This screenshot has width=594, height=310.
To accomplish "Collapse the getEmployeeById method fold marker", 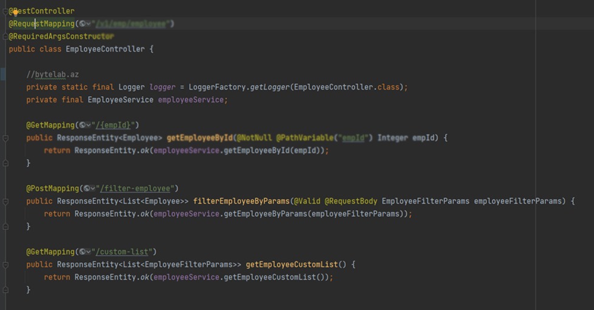I will click(x=5, y=138).
